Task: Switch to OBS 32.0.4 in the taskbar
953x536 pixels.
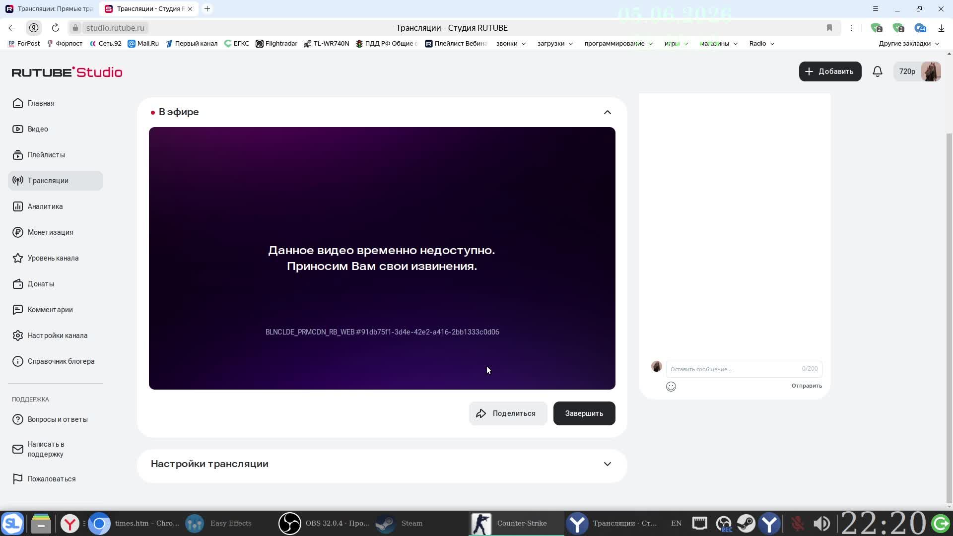Action: (325, 523)
